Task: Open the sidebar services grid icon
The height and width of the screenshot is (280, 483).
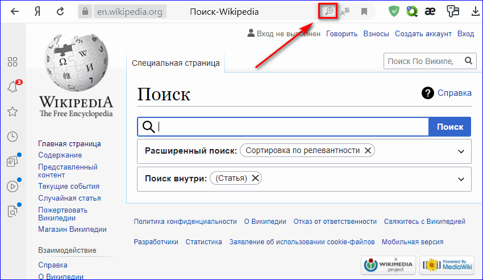Action: [x=13, y=62]
